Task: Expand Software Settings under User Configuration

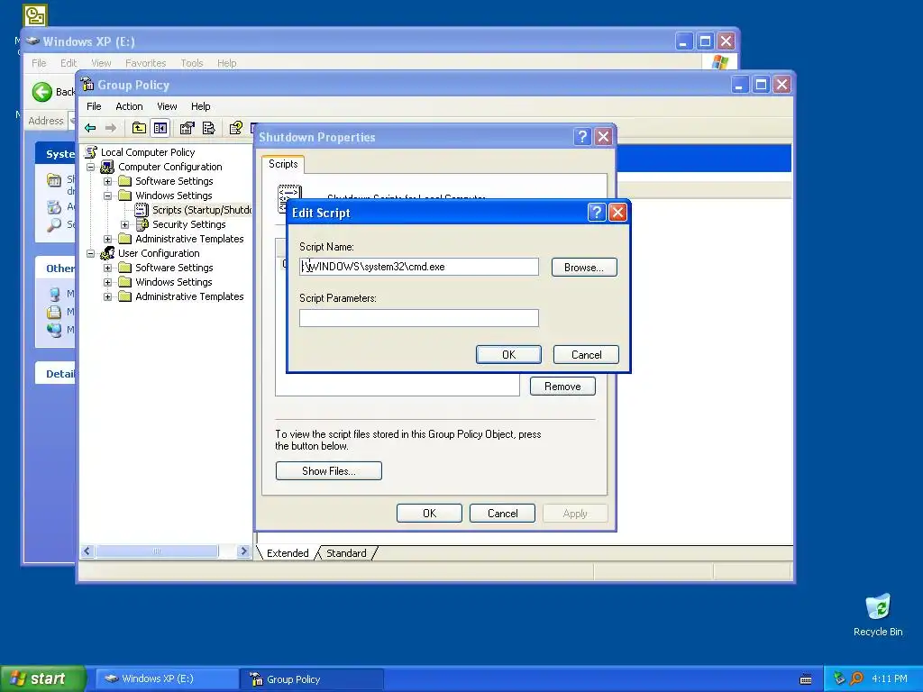Action: [108, 268]
